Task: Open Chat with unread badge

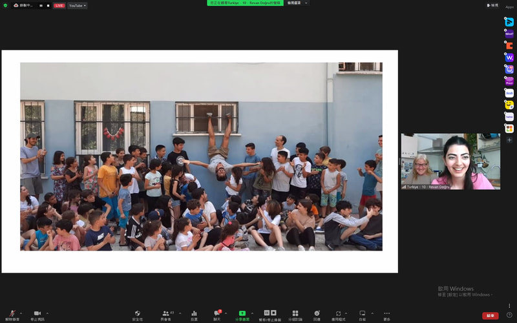Action: point(217,315)
